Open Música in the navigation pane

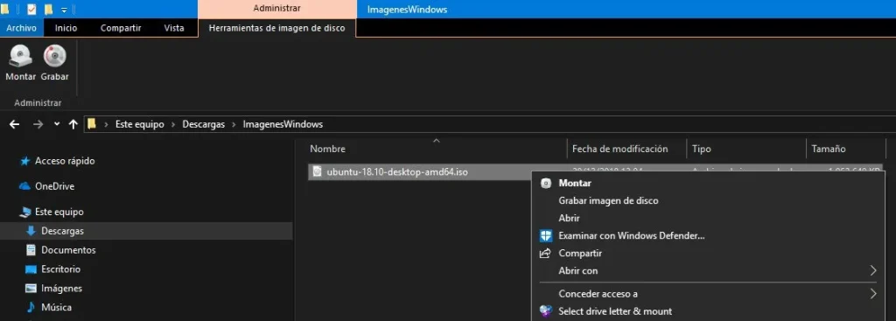(x=56, y=307)
